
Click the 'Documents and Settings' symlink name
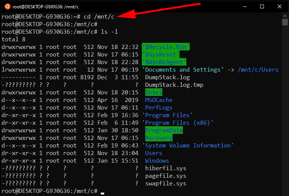(183, 70)
